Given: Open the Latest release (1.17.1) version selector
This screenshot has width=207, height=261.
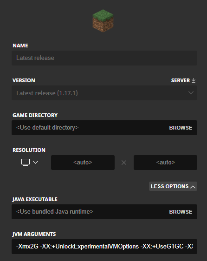Looking at the screenshot, I should (104, 93).
